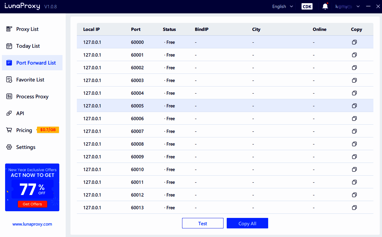This screenshot has width=382, height=237.
Task: Click the Pricing cart icon
Action: click(x=9, y=130)
